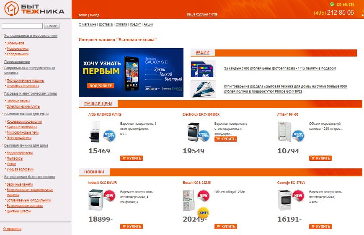Open the Кредит menu item
The image size is (364, 235).
click(135, 24)
